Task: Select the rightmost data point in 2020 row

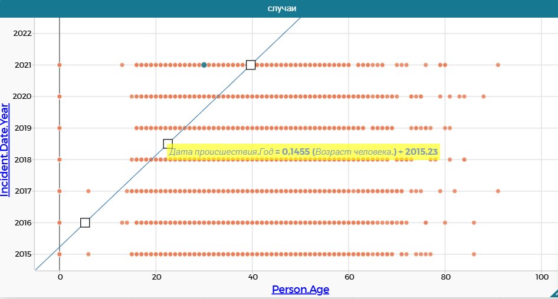Action: click(x=484, y=96)
